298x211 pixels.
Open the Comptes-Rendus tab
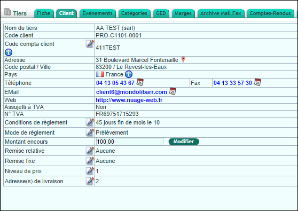pyautogui.click(x=270, y=13)
